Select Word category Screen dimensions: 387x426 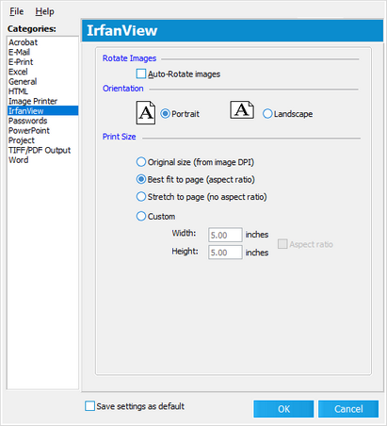pos(42,160)
